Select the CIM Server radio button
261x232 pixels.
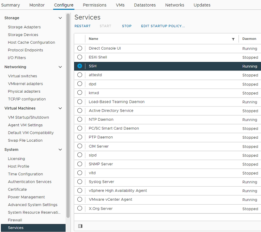pos(80,146)
